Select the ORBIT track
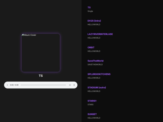Image resolution: width=163 pixels, height=122 pixels. [91, 47]
